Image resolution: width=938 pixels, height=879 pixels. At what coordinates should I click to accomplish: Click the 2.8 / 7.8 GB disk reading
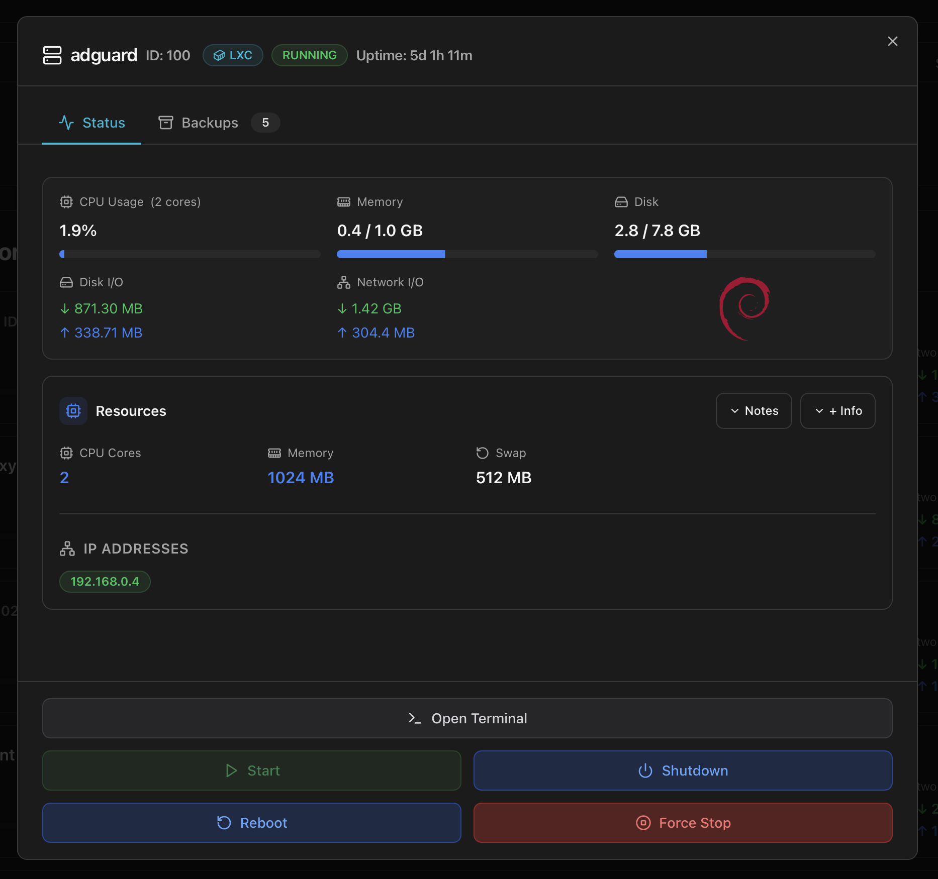tap(658, 231)
